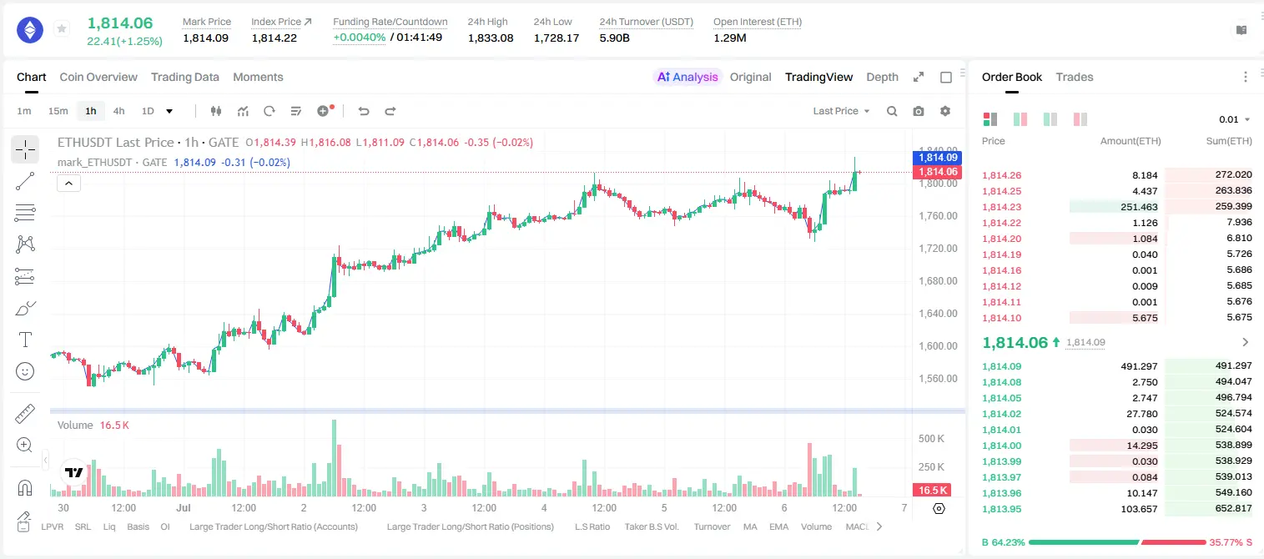Switch to the Trades tab

click(x=1075, y=77)
